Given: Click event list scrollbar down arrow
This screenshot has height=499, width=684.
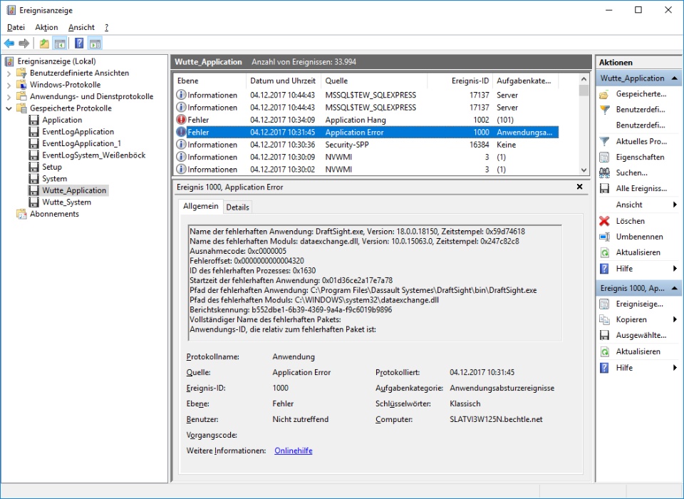Looking at the screenshot, I should tap(584, 170).
